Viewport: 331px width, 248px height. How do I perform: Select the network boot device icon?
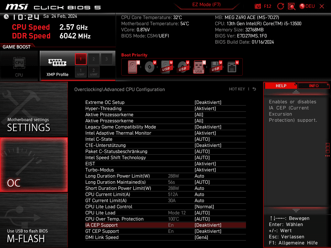click(233, 67)
